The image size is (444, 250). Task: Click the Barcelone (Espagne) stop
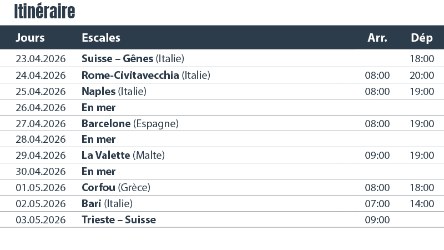coord(130,123)
